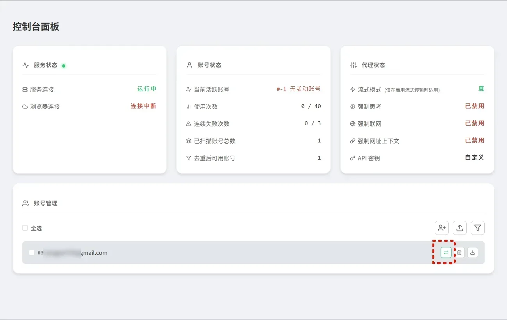
Task: Tick the checkbox for account #0
Action: point(32,252)
